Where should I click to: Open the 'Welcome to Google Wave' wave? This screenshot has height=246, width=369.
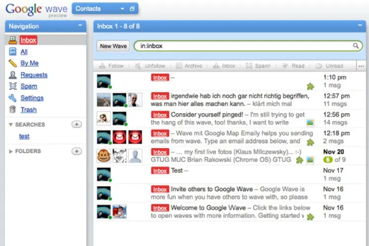coord(231,211)
